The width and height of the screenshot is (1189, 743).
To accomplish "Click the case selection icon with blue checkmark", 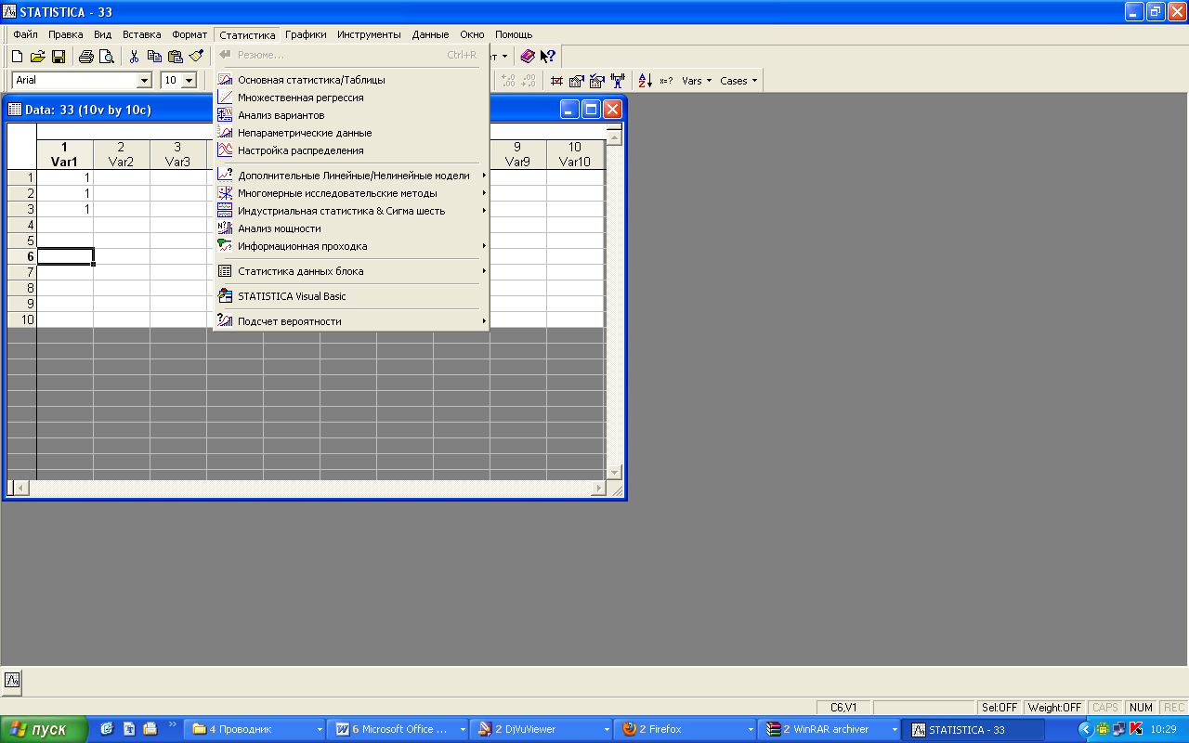I will pyautogui.click(x=597, y=81).
